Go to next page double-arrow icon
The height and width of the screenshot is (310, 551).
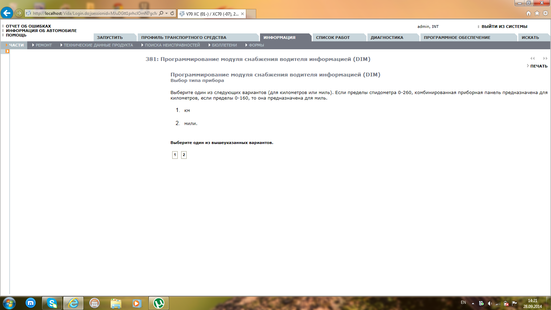click(x=545, y=59)
